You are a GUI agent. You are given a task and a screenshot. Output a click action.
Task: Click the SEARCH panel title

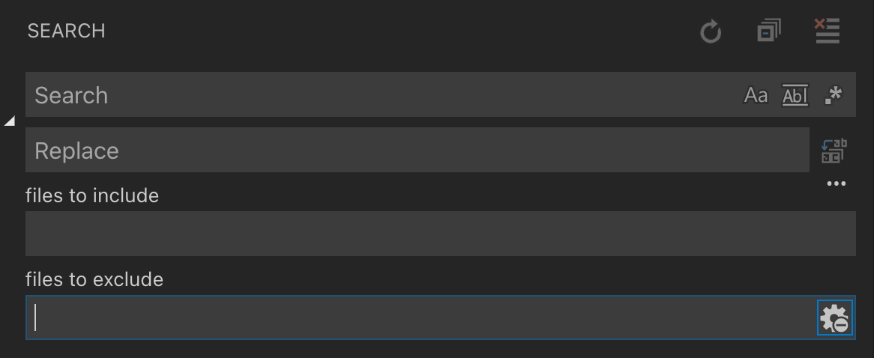pyautogui.click(x=67, y=31)
